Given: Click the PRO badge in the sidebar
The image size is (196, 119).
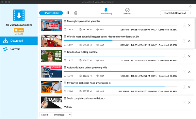Looking at the screenshot, I should tap(19, 30).
